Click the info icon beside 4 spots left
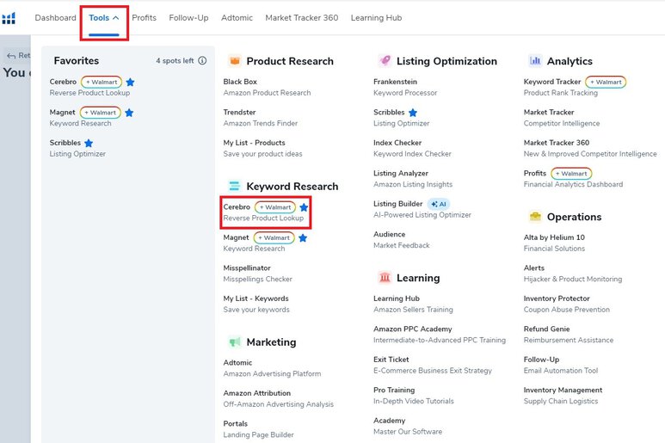 click(x=203, y=60)
